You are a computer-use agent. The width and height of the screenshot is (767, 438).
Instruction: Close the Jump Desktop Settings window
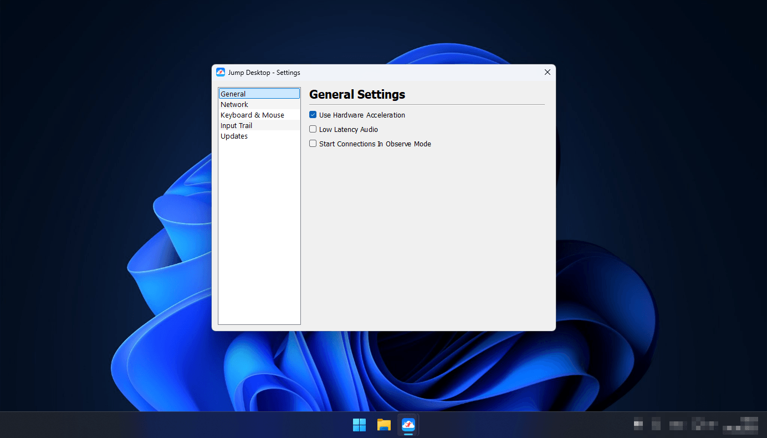click(x=548, y=72)
